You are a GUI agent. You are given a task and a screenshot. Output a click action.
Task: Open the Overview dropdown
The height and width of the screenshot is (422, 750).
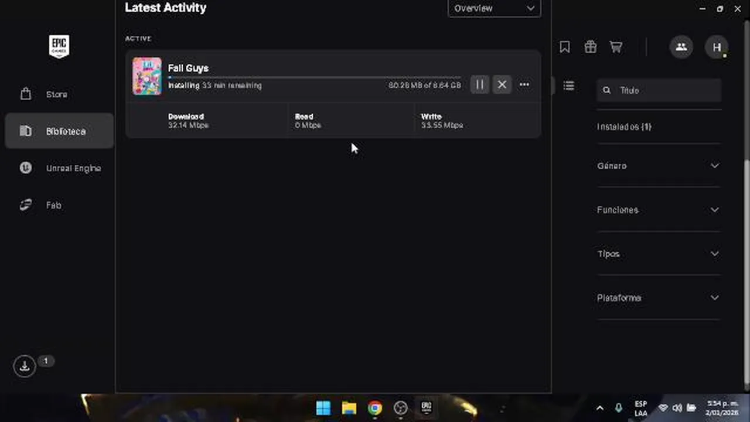point(494,8)
